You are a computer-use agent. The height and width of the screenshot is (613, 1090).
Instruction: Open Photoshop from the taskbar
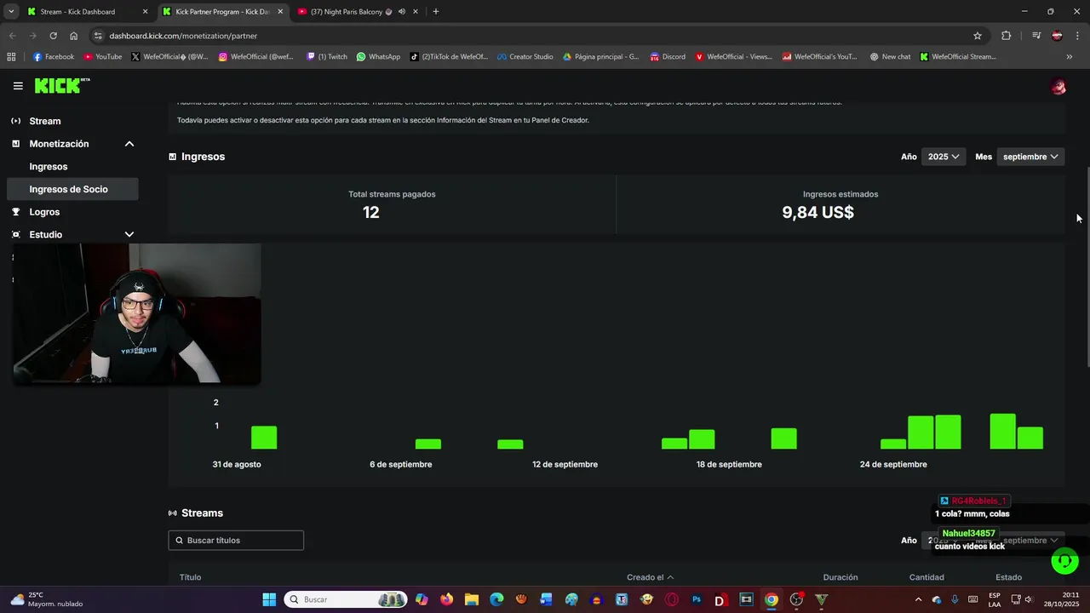tap(696, 599)
